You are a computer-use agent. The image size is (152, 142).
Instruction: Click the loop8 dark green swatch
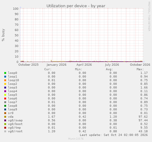click(x=5, y=106)
